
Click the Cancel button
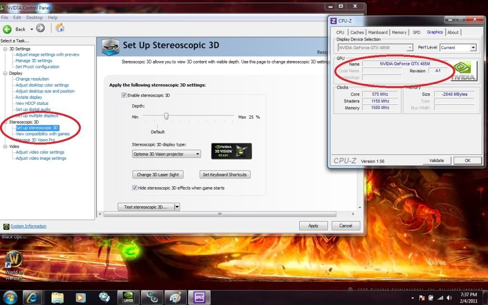pyautogui.click(x=346, y=225)
